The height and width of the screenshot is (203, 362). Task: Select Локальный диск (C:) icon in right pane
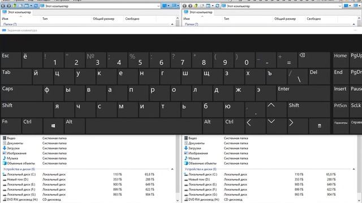click(x=186, y=174)
